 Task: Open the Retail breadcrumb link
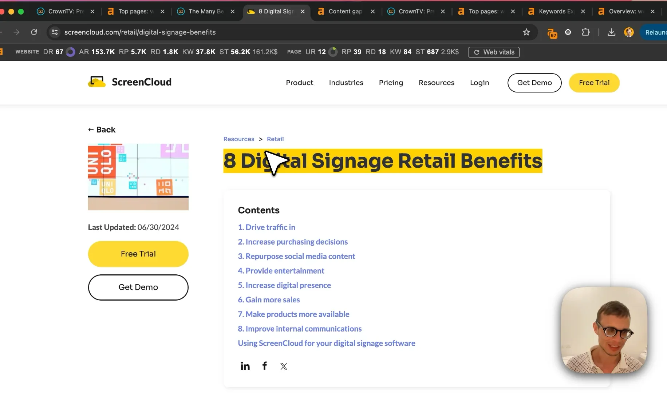[x=275, y=139]
